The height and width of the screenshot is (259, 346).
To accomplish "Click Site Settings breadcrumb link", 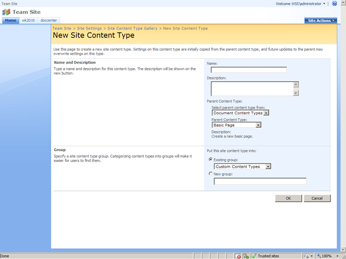I will pyautogui.click(x=89, y=29).
